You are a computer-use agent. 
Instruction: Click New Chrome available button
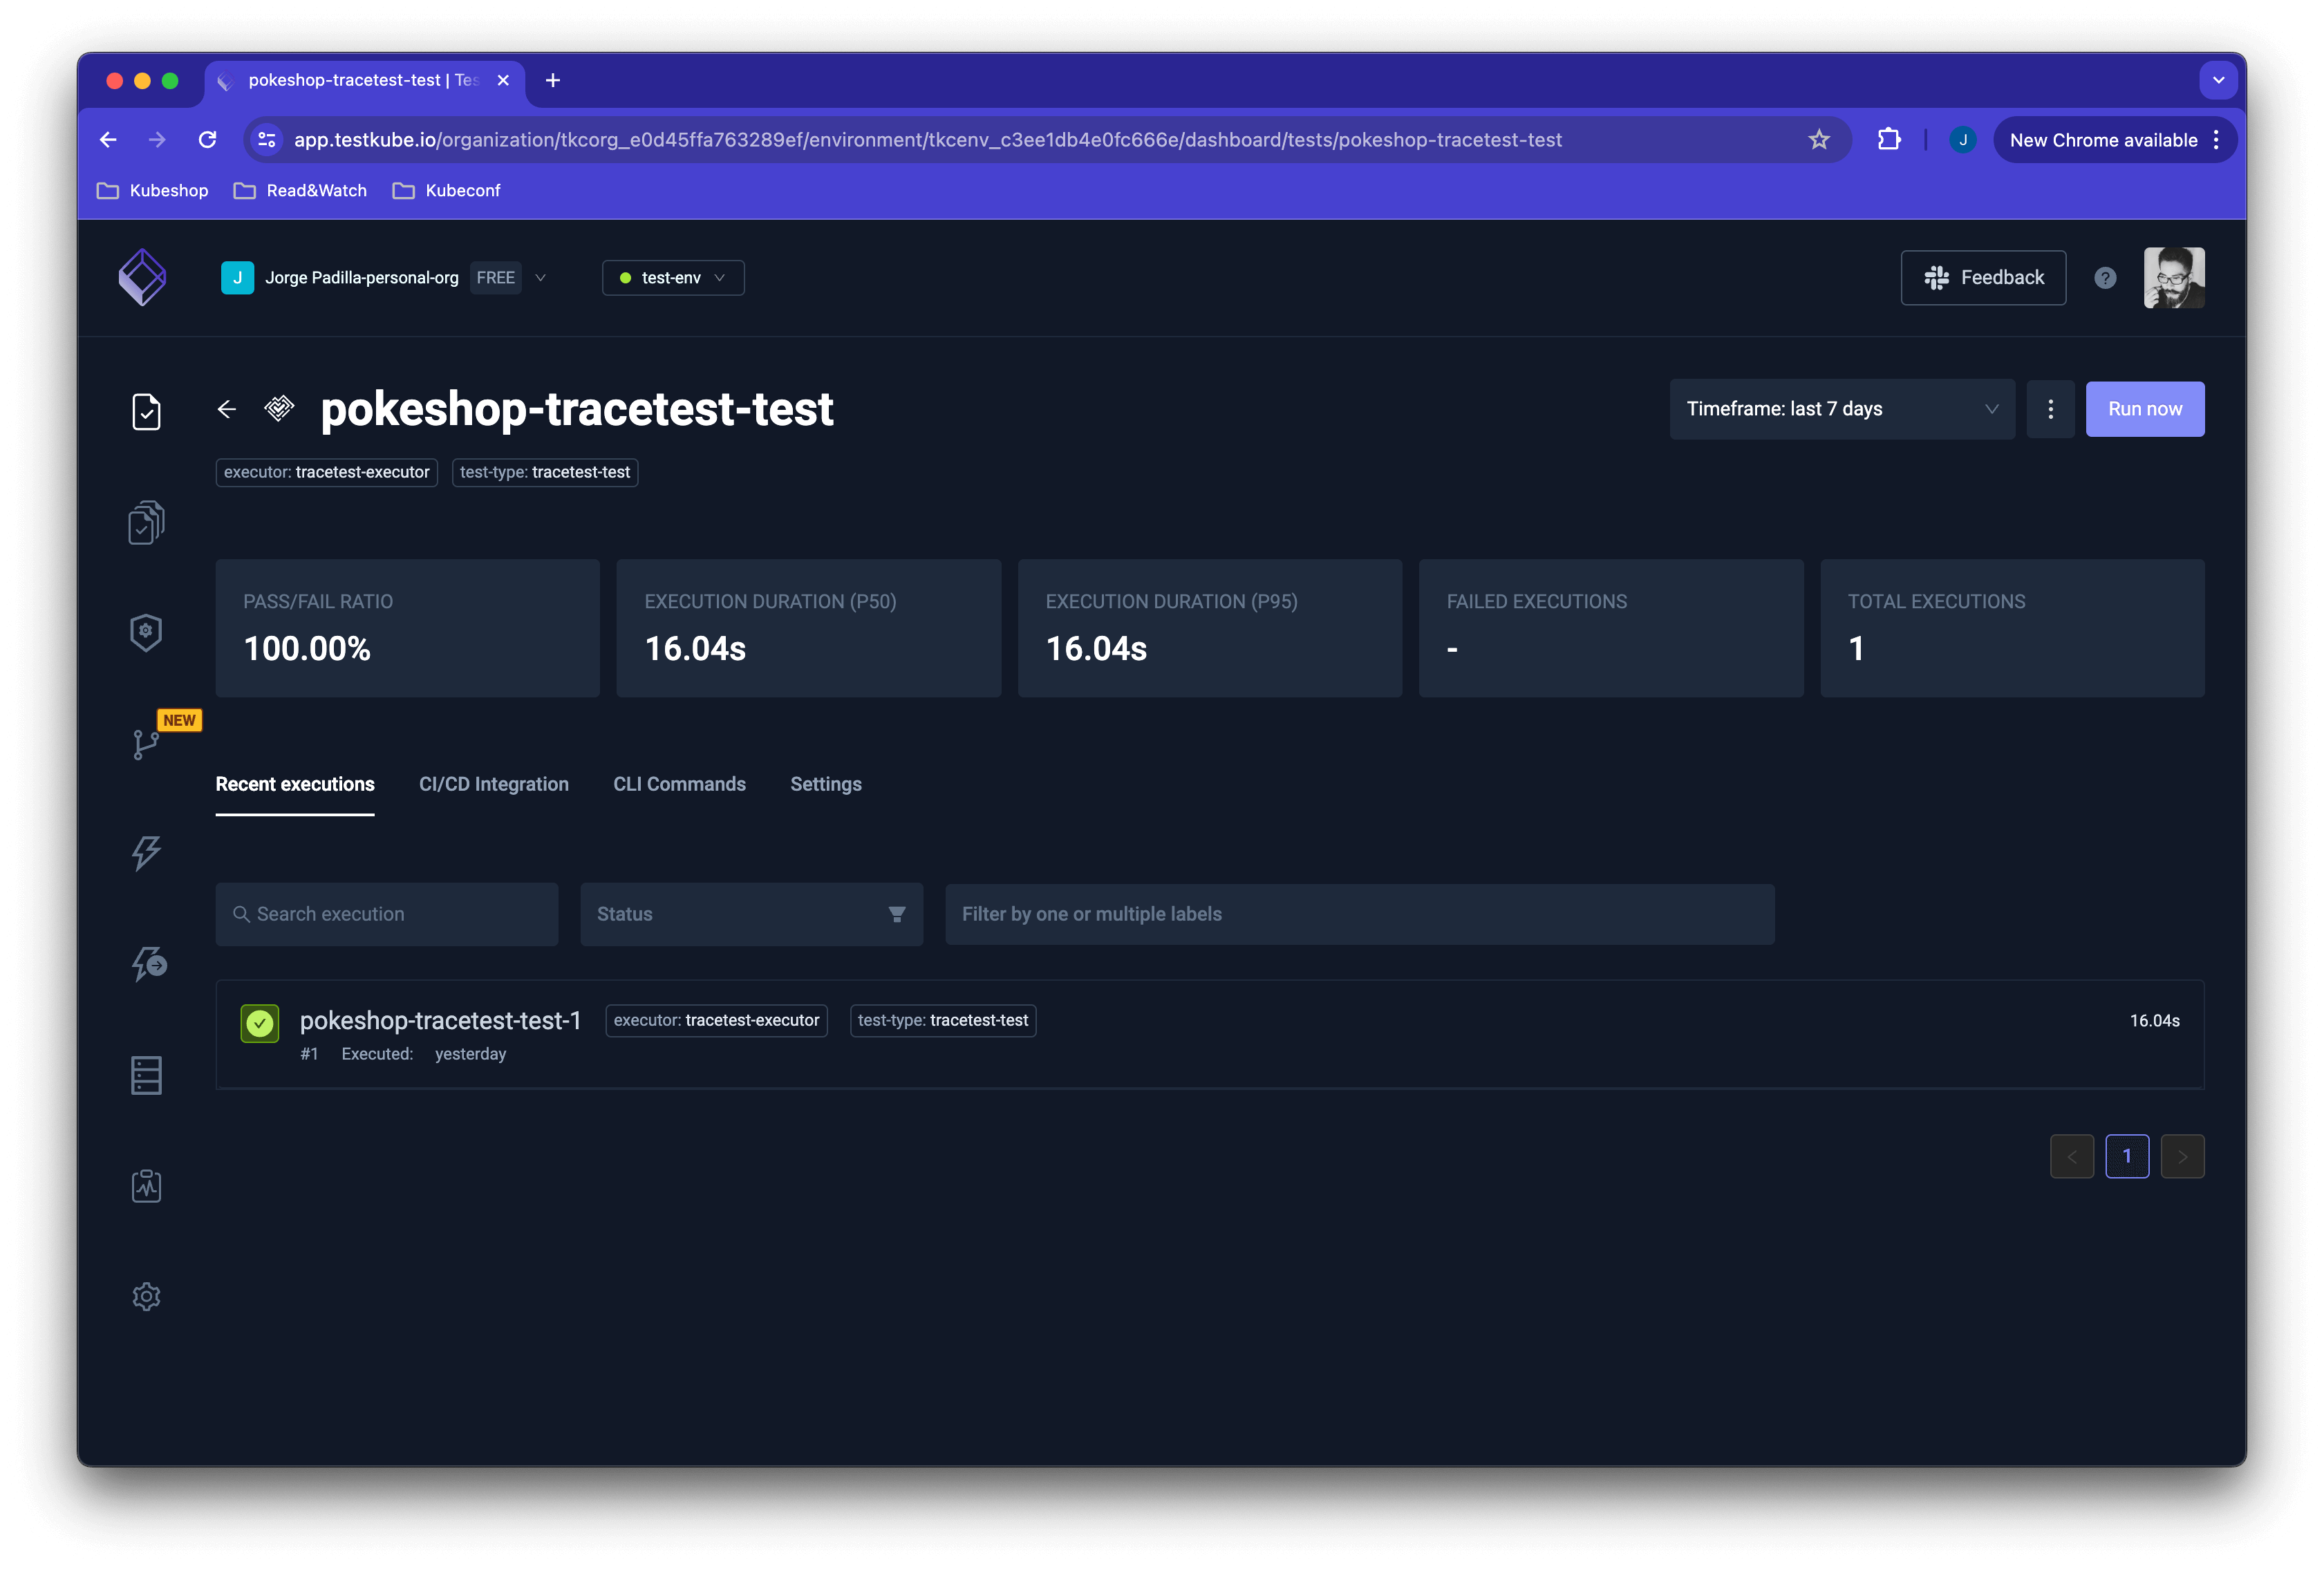pyautogui.click(x=2103, y=140)
